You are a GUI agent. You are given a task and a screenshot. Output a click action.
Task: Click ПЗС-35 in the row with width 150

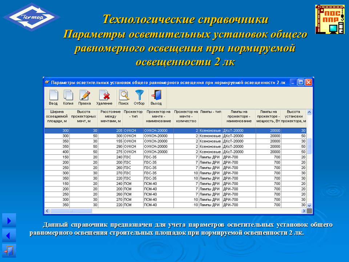(159, 157)
